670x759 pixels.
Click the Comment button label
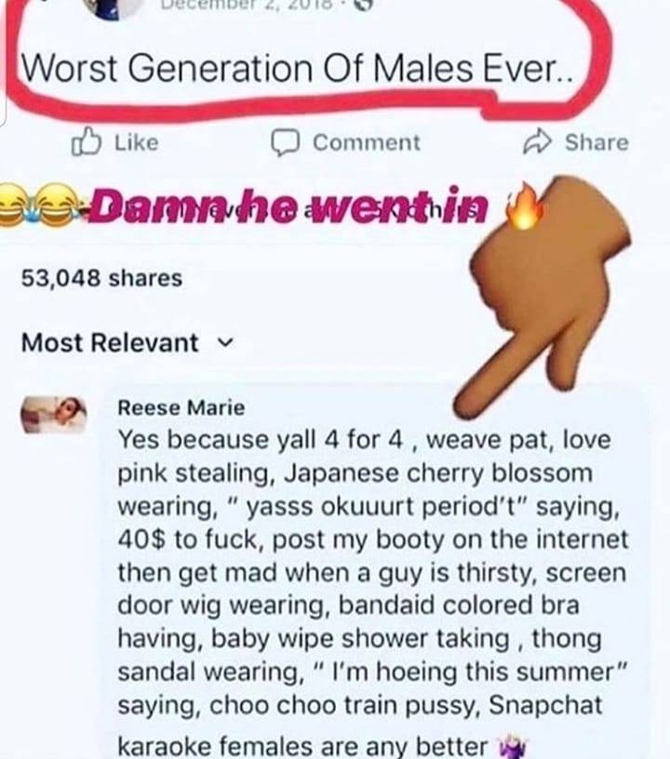click(x=367, y=142)
